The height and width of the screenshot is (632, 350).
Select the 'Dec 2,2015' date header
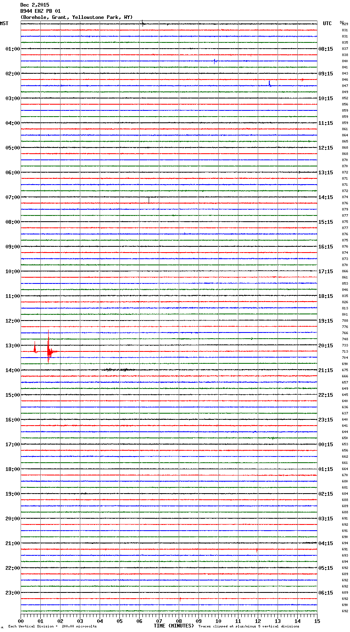[x=35, y=5]
